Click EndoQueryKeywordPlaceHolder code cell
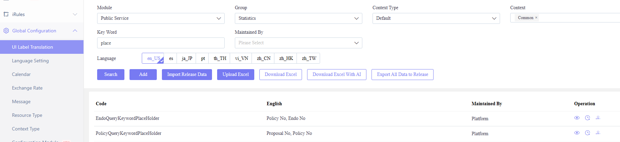Viewport: 620px width, 142px height. click(x=127, y=118)
